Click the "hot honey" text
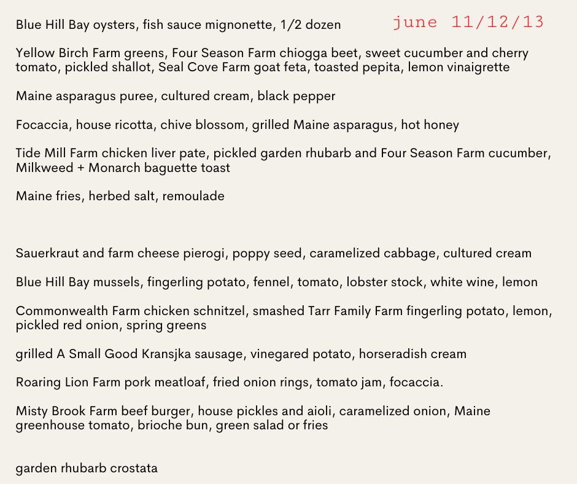The width and height of the screenshot is (577, 484). pos(430,125)
